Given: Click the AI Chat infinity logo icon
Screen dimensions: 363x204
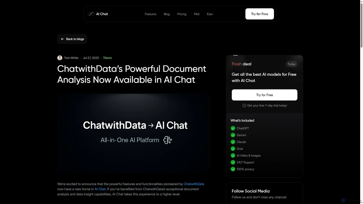Looking at the screenshot, I should [91, 14].
